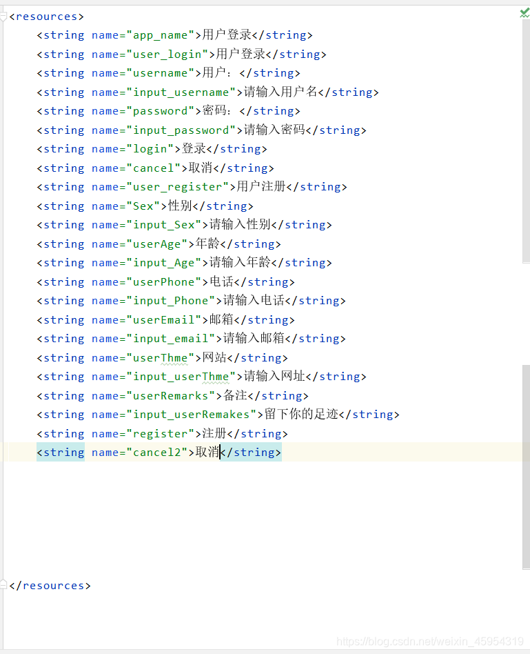This screenshot has height=654, width=530.
Task: Click the input_userRemakes string line
Action: click(x=218, y=415)
